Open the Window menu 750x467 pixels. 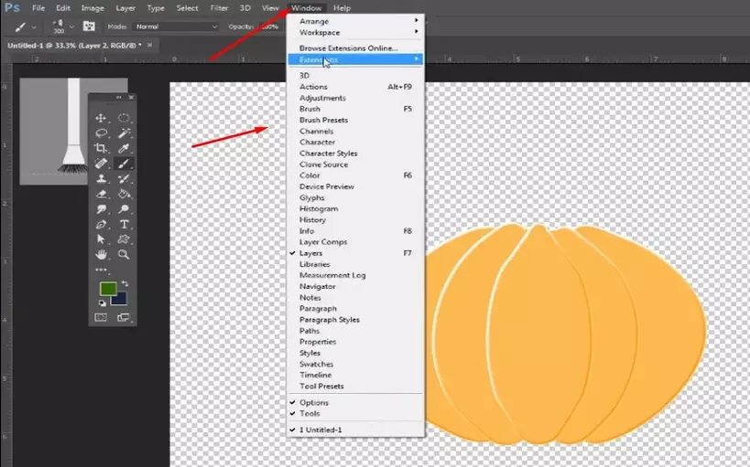(307, 8)
